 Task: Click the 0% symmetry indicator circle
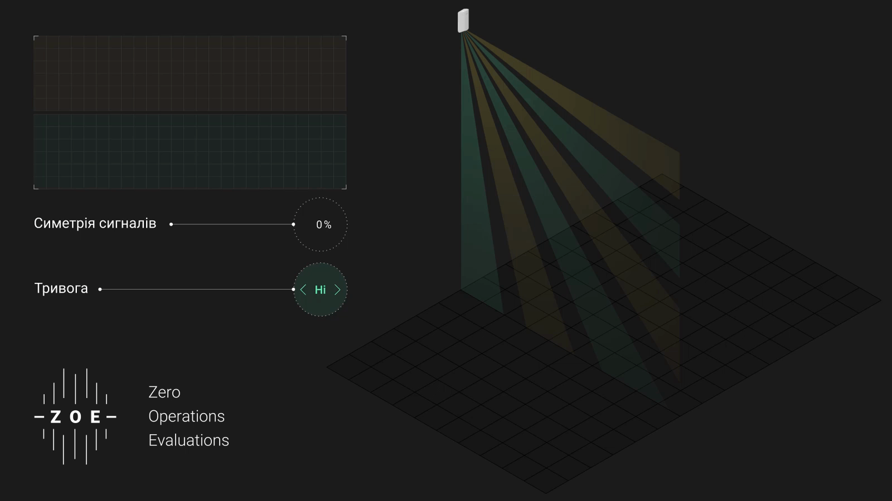click(x=321, y=224)
